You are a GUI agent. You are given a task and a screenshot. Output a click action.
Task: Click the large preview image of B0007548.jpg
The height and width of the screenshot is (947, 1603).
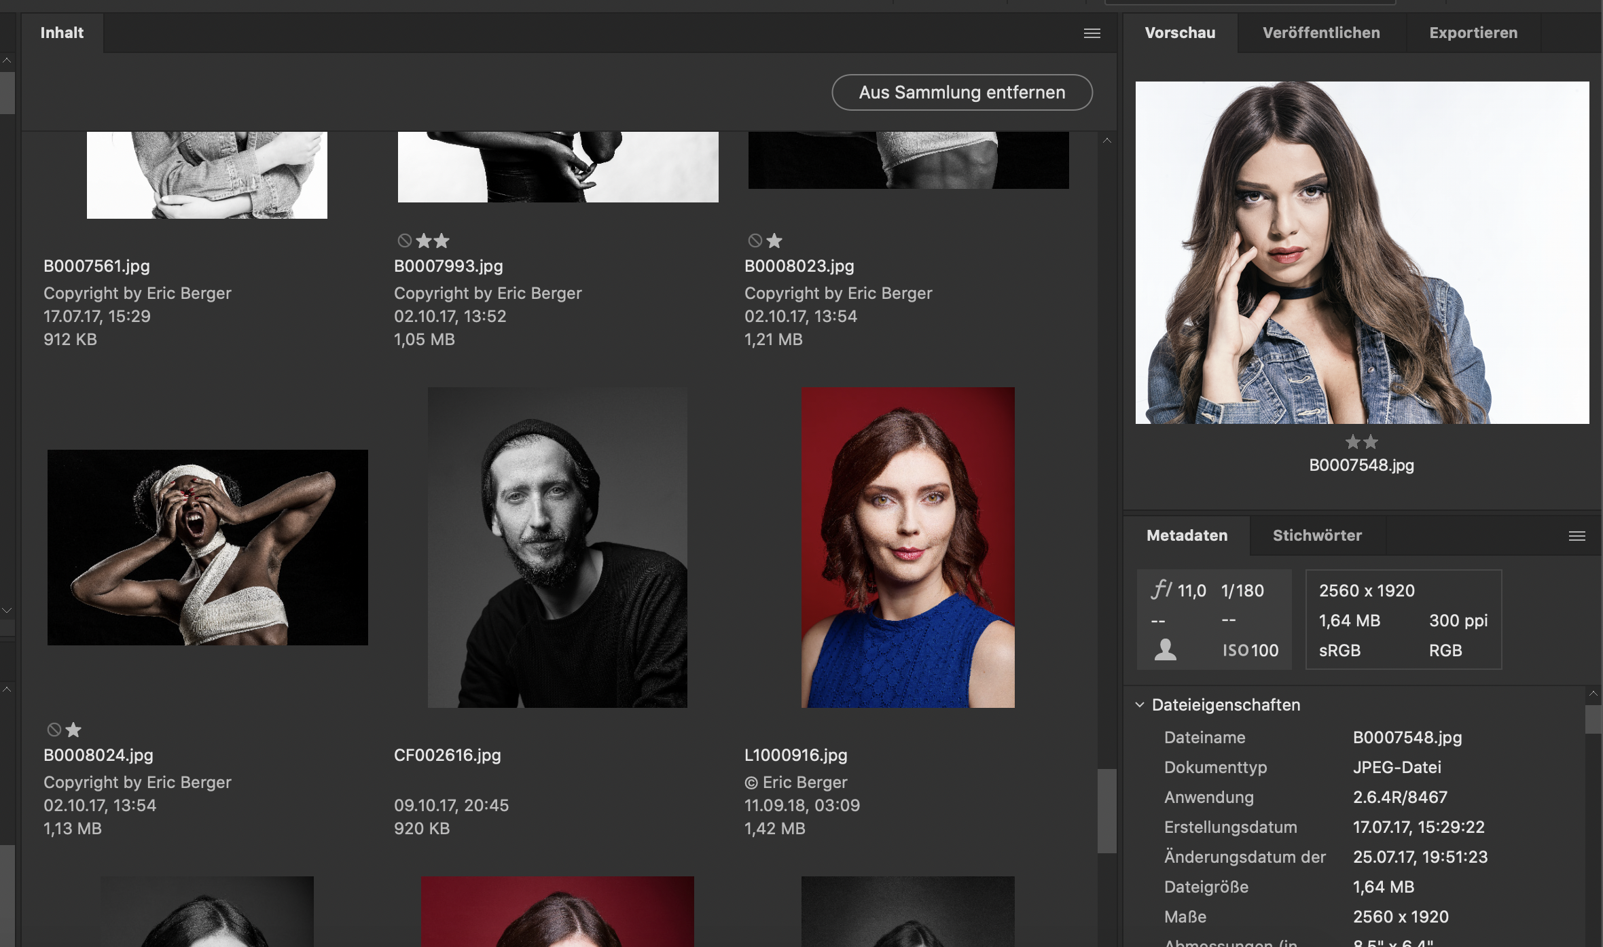(x=1362, y=253)
